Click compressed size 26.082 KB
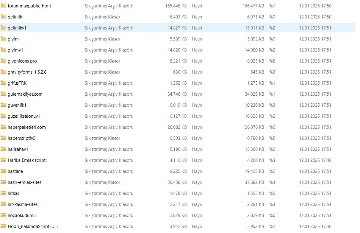Viewport: 360px width, 233px height. [177, 127]
